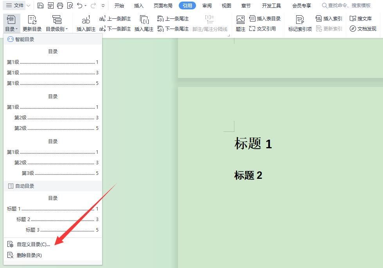
Task: Open the 目录级别 dropdown
Action: click(x=57, y=23)
